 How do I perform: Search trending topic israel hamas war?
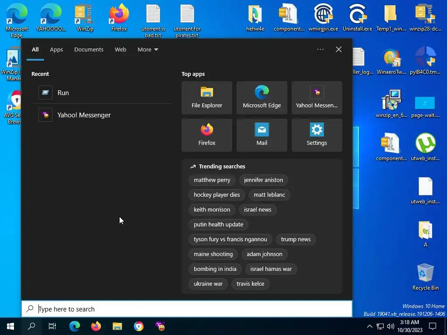(271, 269)
